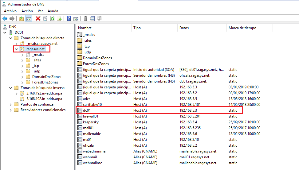
Task: Open the Archivo menu
Action: pos(10,11)
